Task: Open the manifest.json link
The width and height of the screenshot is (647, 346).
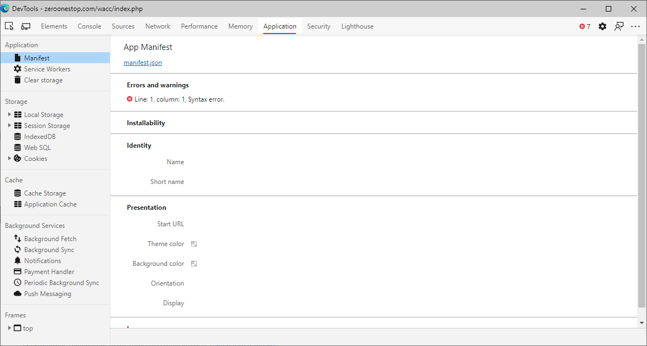Action: click(x=142, y=62)
